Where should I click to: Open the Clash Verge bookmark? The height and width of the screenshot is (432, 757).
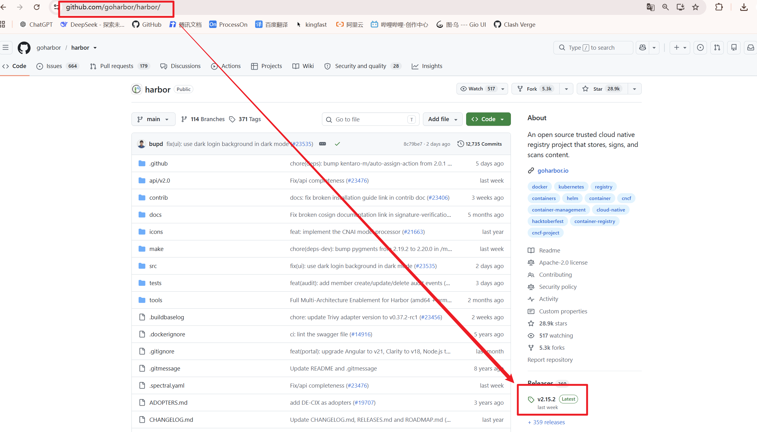point(515,25)
